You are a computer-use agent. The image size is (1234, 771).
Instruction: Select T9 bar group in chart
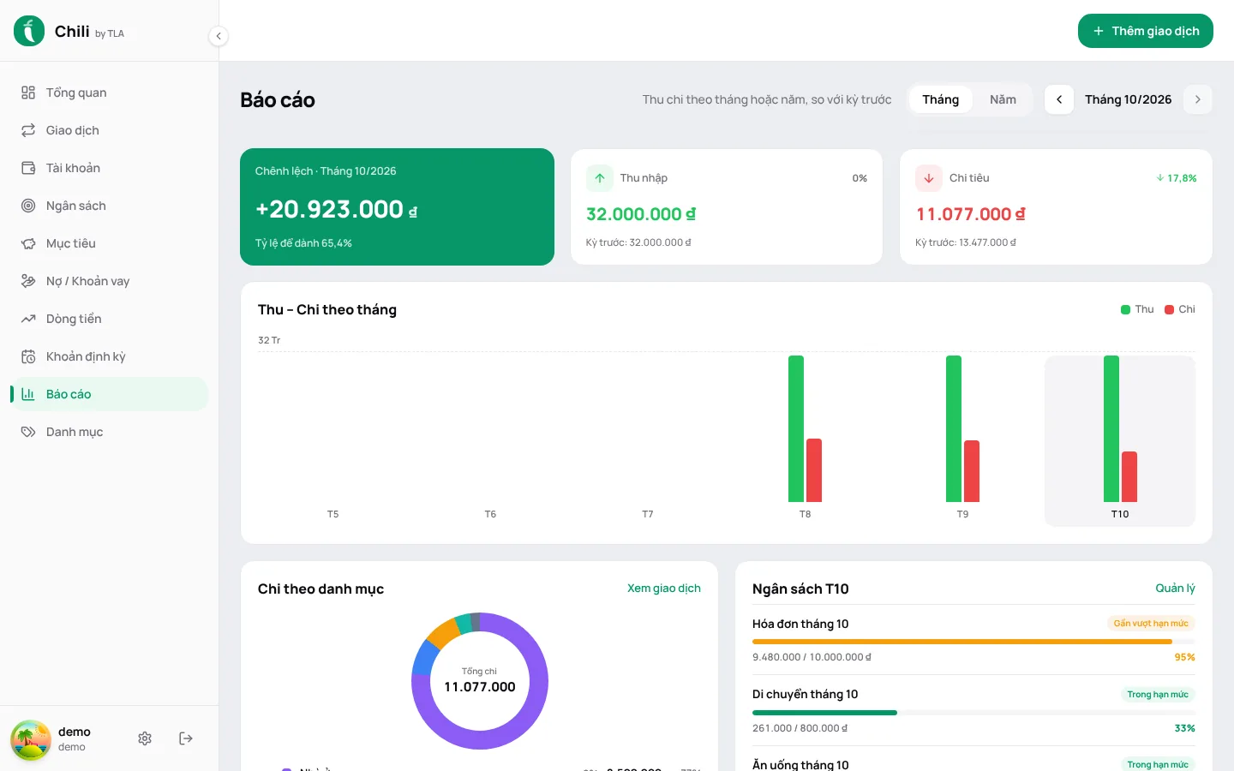point(962,428)
